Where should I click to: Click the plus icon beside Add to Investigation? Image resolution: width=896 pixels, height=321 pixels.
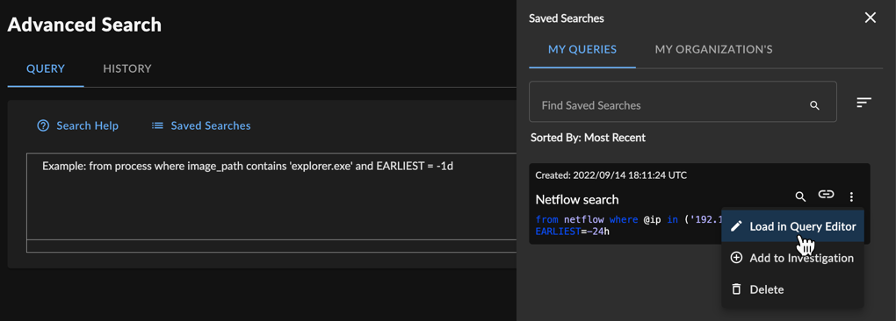pyautogui.click(x=737, y=258)
